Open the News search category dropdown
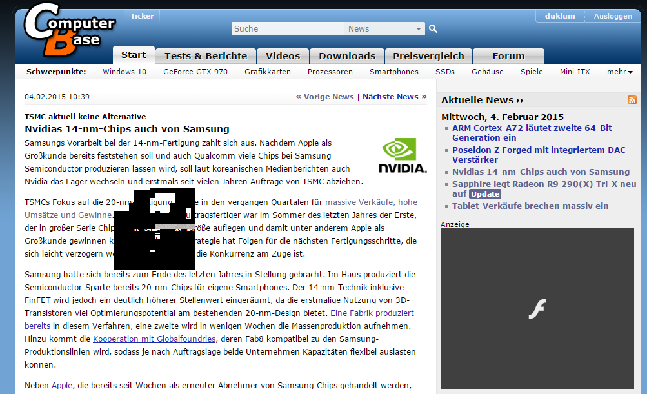The image size is (647, 394). tap(384, 28)
